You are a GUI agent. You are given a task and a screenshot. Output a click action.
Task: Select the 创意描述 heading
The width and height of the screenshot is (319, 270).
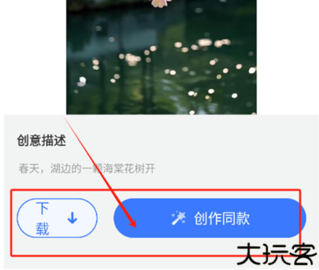click(42, 141)
